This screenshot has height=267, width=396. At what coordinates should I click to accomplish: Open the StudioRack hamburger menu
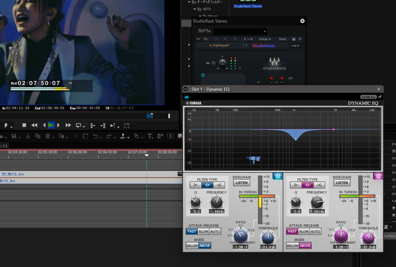click(x=300, y=39)
